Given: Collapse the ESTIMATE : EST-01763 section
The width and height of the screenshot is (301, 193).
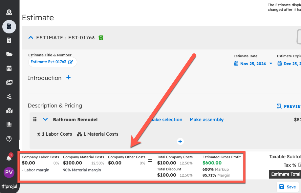Looking at the screenshot, I should point(31,38).
